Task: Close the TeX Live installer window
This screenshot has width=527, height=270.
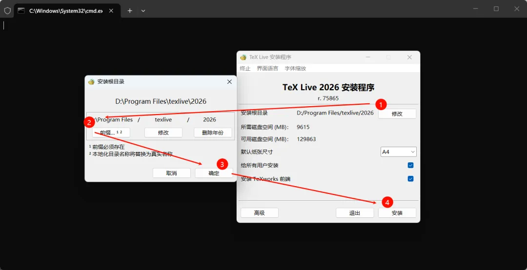Action: (409, 58)
